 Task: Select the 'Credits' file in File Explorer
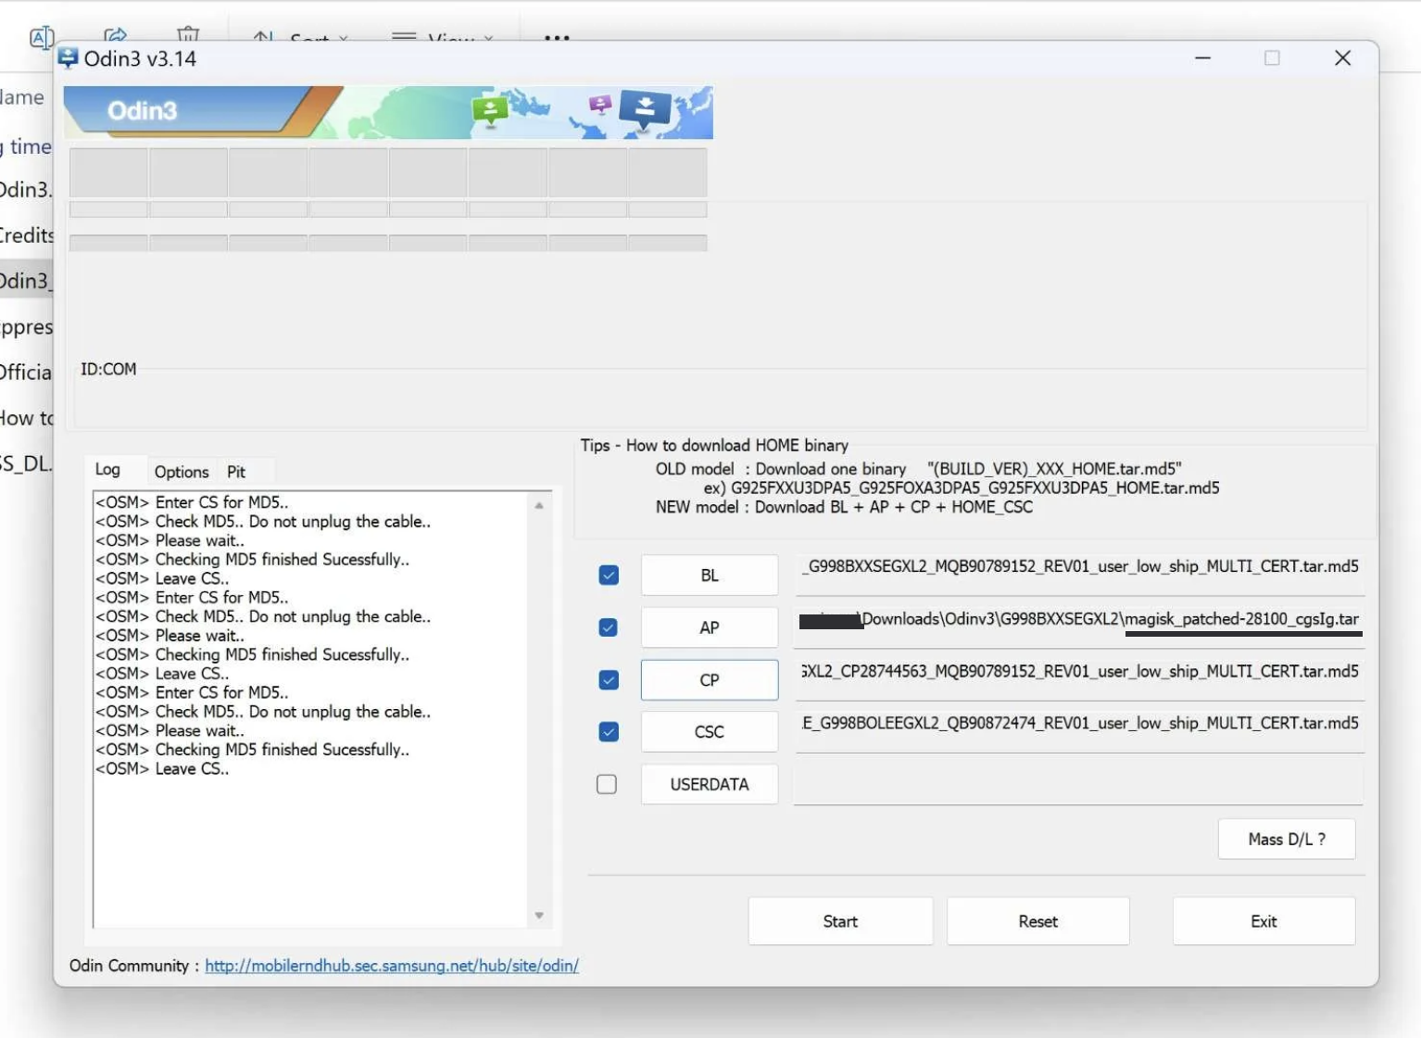(27, 235)
